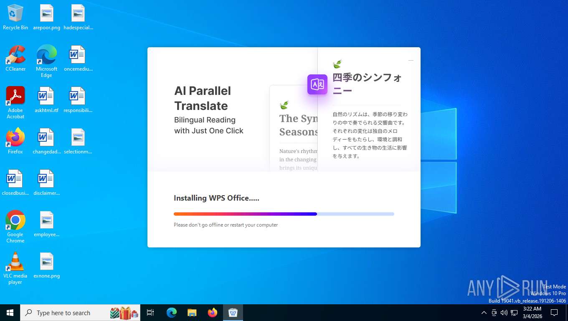Select the arepoor.png image file

click(x=46, y=18)
